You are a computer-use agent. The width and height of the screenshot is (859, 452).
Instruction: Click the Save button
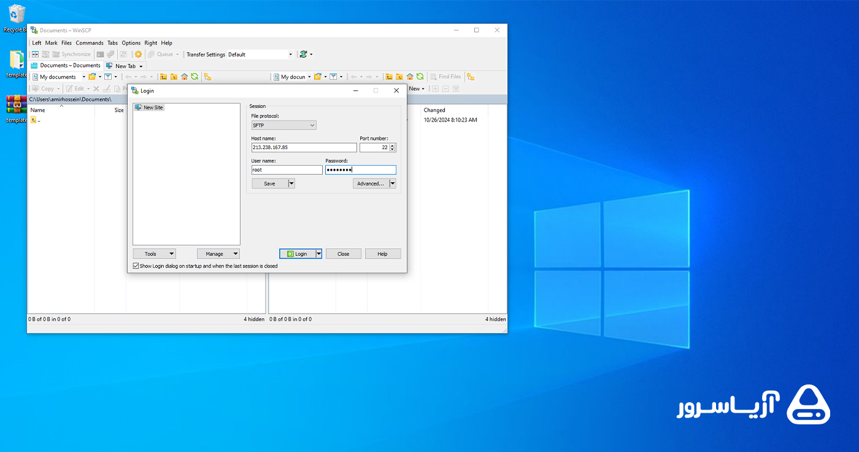tap(270, 184)
